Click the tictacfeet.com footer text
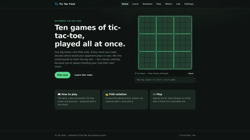 coord(187,135)
